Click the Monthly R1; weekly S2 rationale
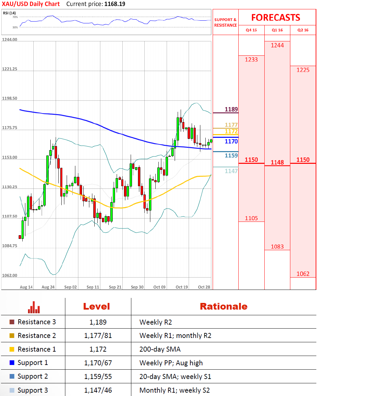The image size is (384, 396). tap(175, 390)
